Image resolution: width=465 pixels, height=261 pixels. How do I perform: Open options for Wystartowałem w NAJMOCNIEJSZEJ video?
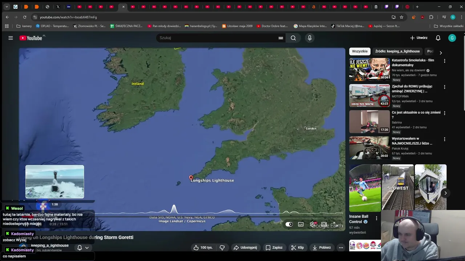[x=444, y=139]
